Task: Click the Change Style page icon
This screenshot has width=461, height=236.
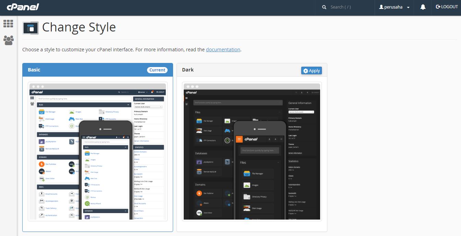Action: [x=31, y=28]
